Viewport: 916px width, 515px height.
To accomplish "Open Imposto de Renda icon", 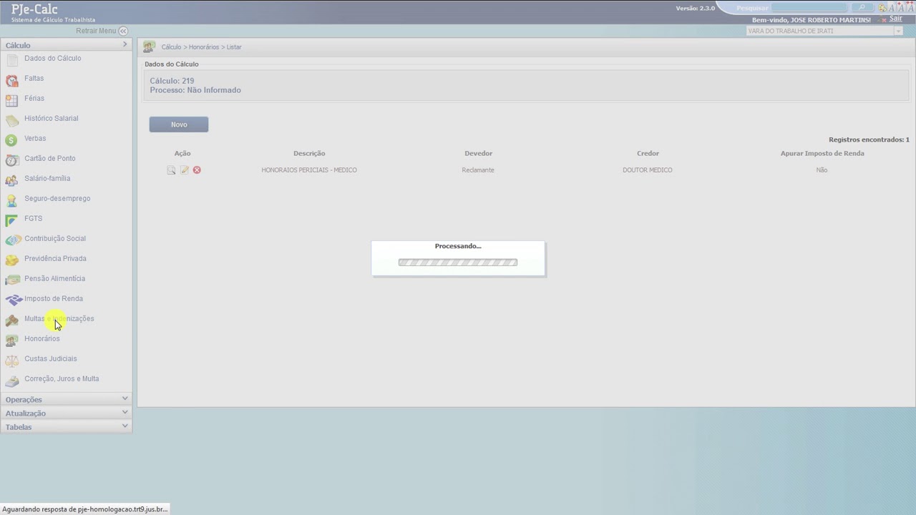I will tap(14, 300).
